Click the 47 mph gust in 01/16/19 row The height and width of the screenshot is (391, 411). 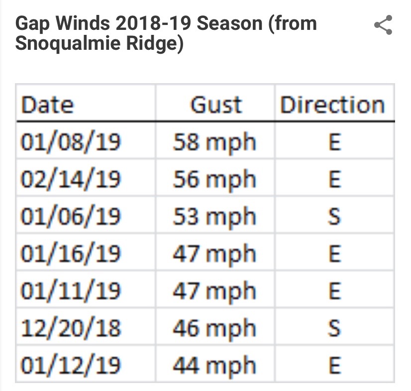(x=214, y=254)
